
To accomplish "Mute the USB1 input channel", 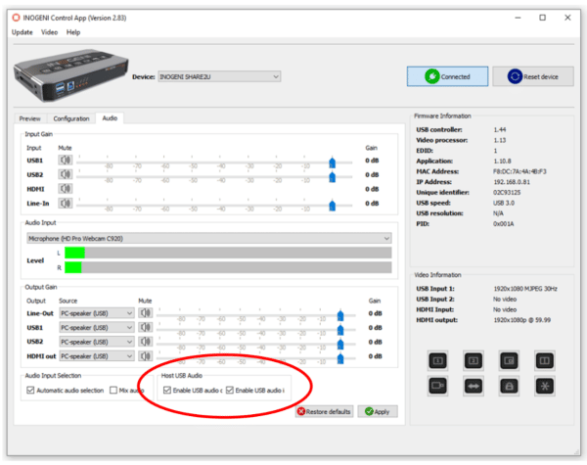I will [66, 161].
